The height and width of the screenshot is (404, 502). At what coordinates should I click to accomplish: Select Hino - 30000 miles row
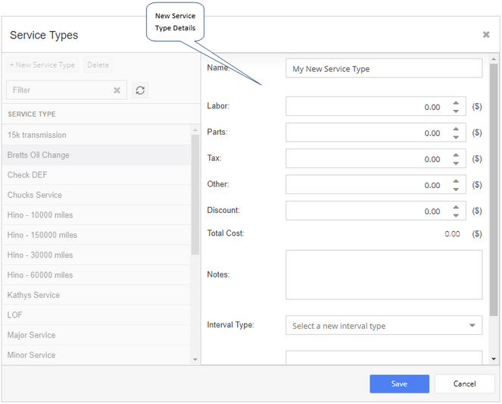[96, 255]
